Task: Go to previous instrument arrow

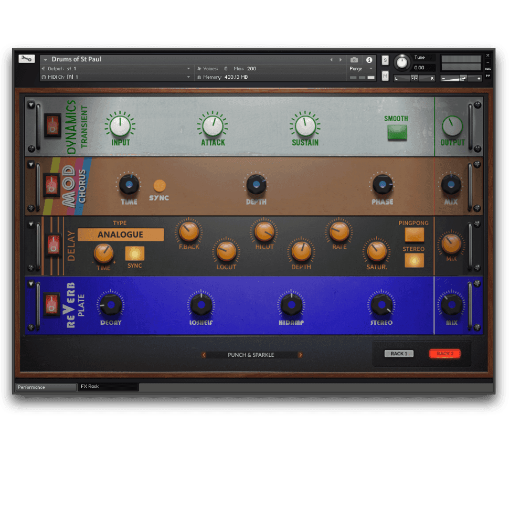Action: (x=331, y=60)
